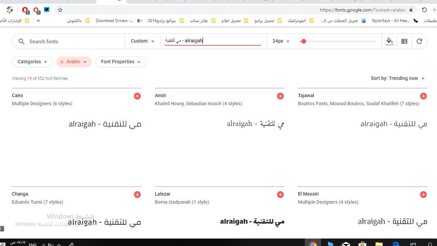Click the red extension icon next to the Twitter icon

pos(36,10)
